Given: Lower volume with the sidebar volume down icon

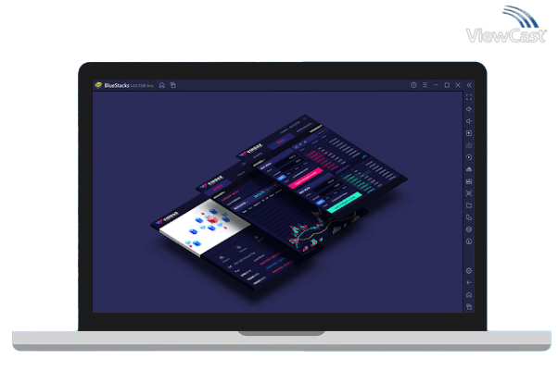Looking at the screenshot, I should [469, 121].
